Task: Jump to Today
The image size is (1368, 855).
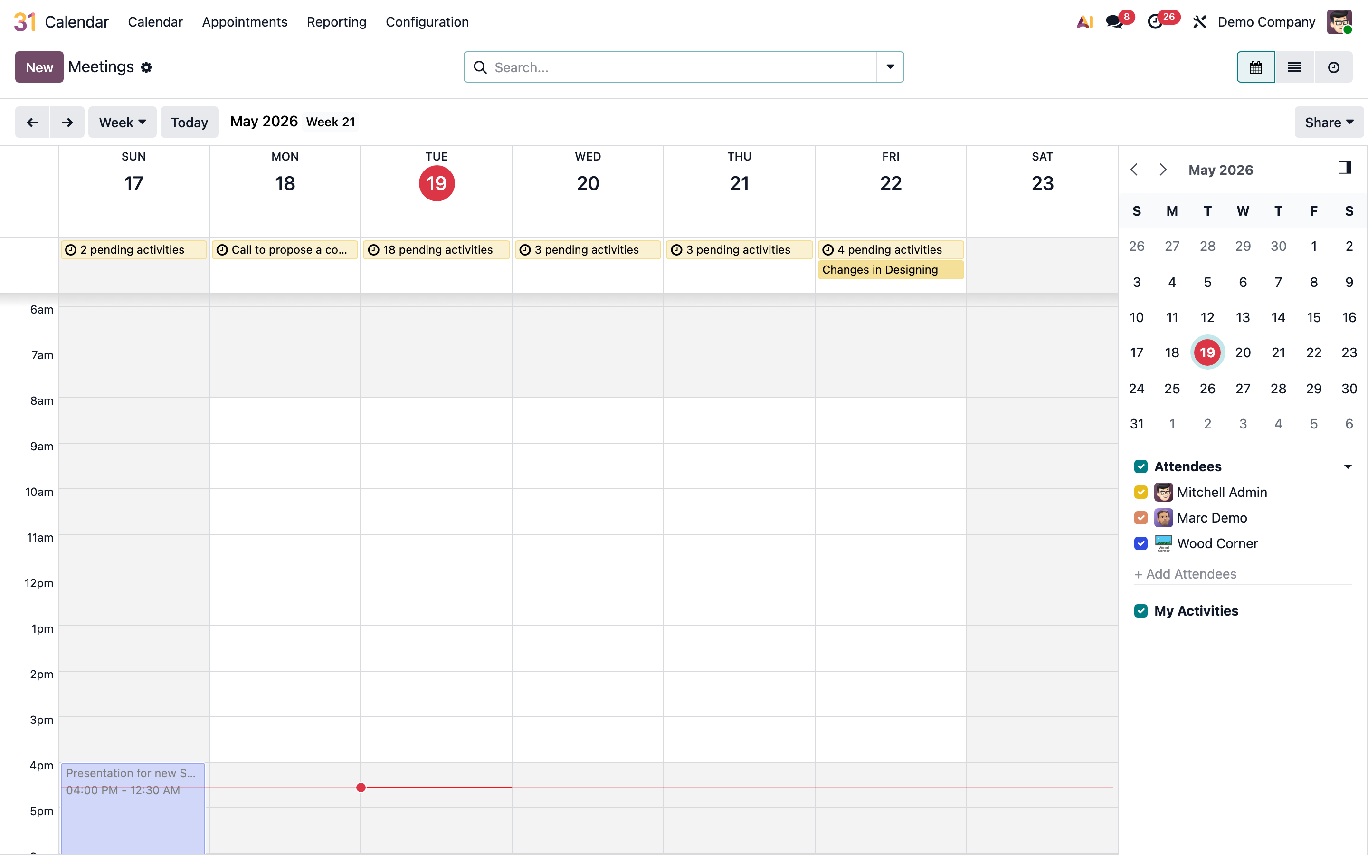Action: [x=190, y=122]
